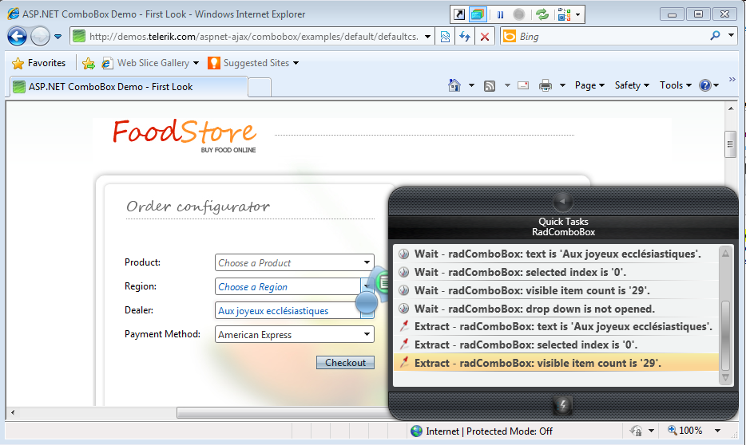This screenshot has height=445, width=746.
Task: Click the search magnifier icon
Action: pos(715,36)
